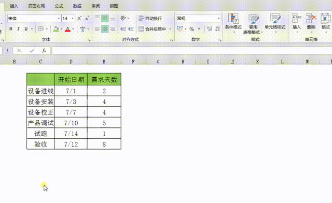
Task: Click 合并后居中 merge and center
Action: coord(153,29)
